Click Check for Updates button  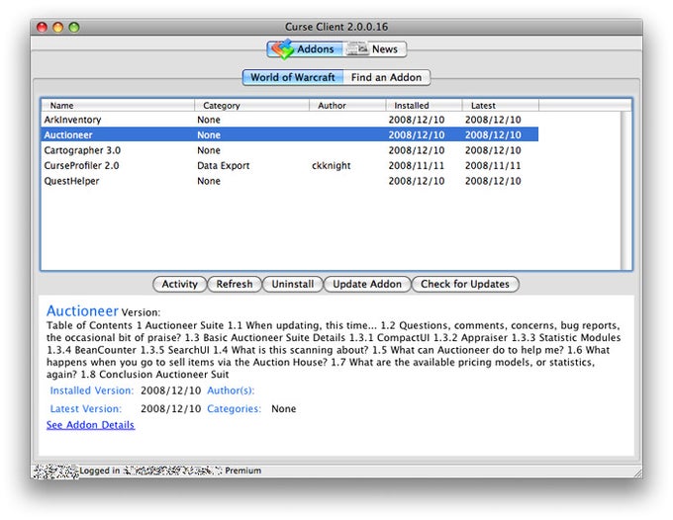click(465, 285)
